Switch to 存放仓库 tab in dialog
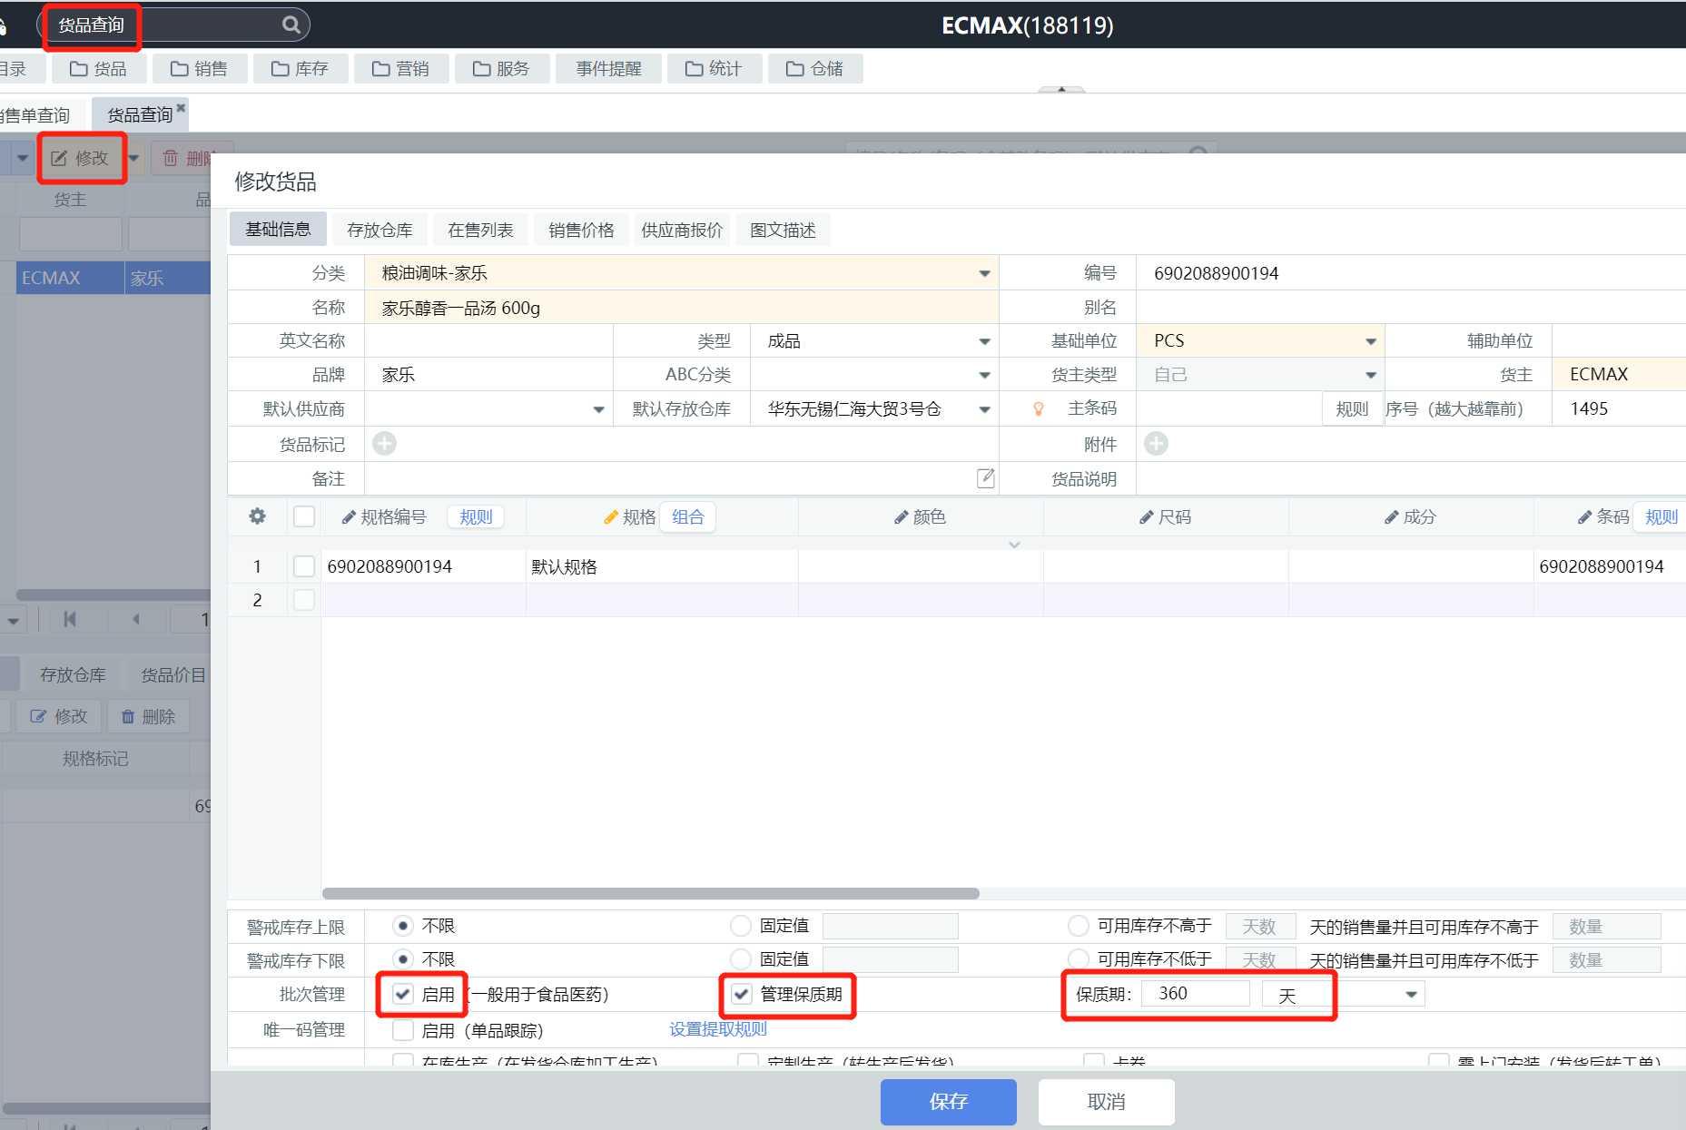Viewport: 1686px width, 1130px height. pyautogui.click(x=380, y=230)
